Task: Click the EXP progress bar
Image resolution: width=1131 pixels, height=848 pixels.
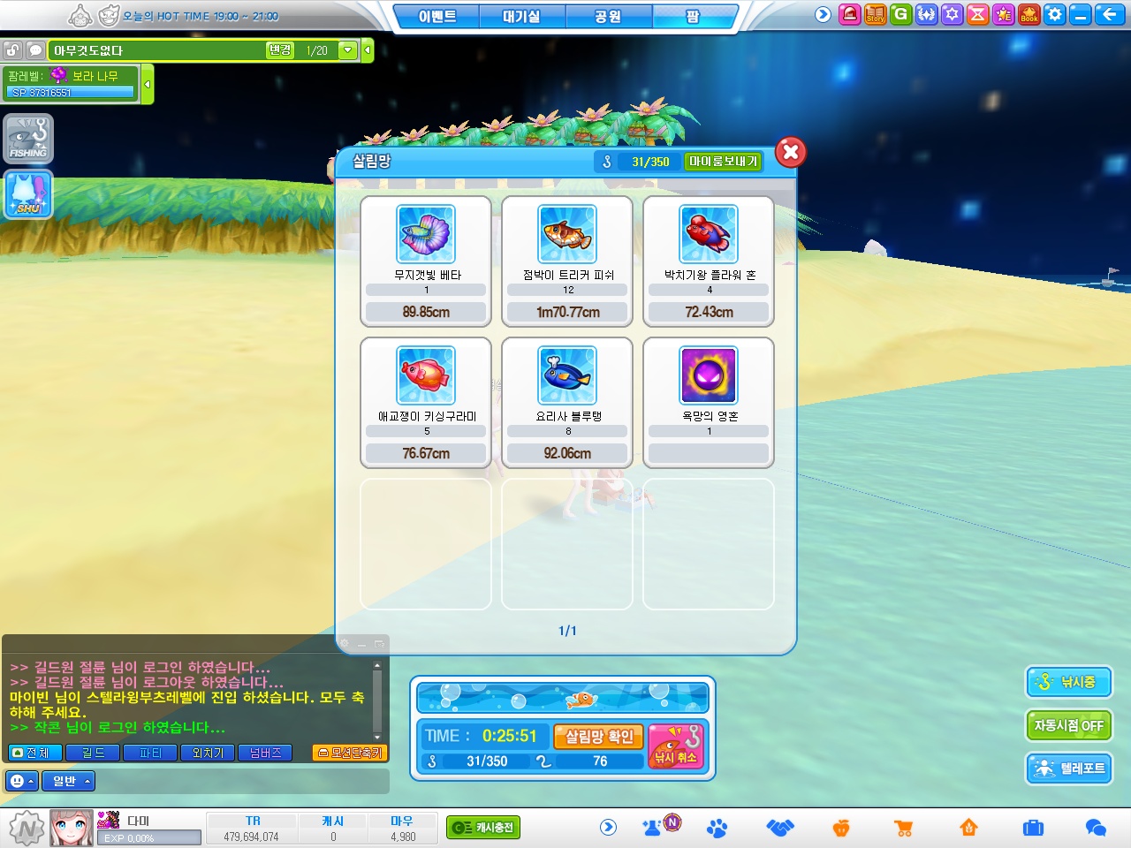Action: point(149,837)
